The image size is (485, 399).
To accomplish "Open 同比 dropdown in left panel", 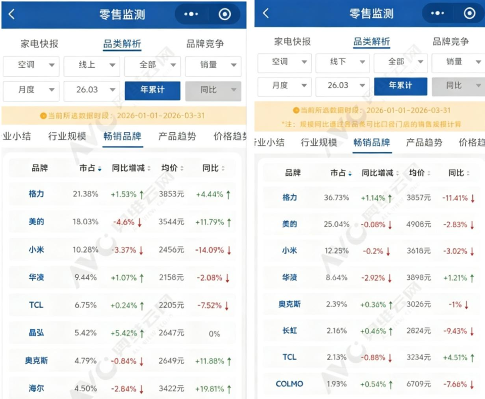I will 213,90.
